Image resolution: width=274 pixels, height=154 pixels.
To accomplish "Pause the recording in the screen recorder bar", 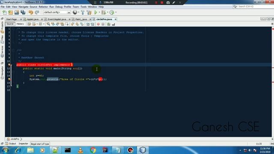I will [x=156, y=3].
